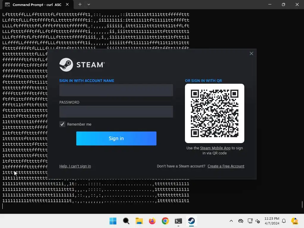Viewport: 304px width, 228px height.
Task: Select the Command Prompt - curl tab
Action: coord(37,5)
